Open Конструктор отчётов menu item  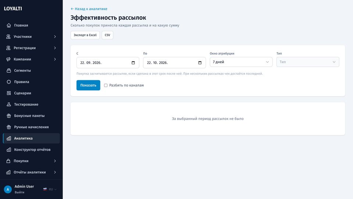[x=31, y=150]
